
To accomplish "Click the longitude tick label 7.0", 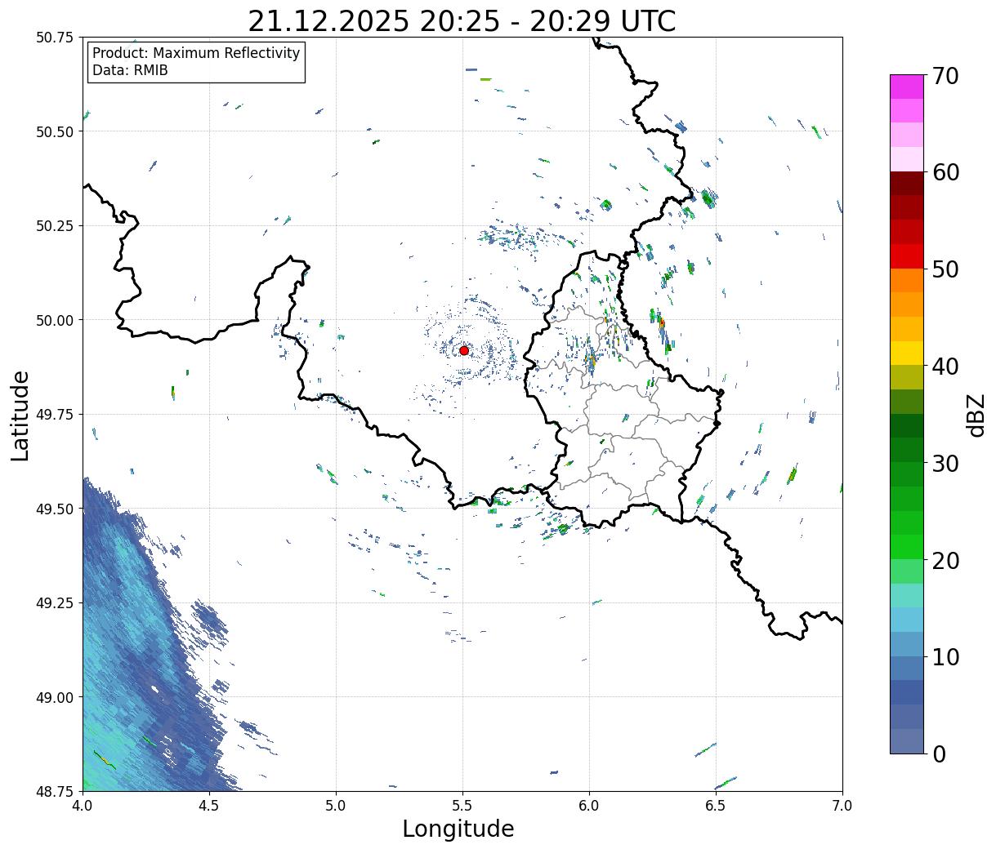I will [842, 806].
